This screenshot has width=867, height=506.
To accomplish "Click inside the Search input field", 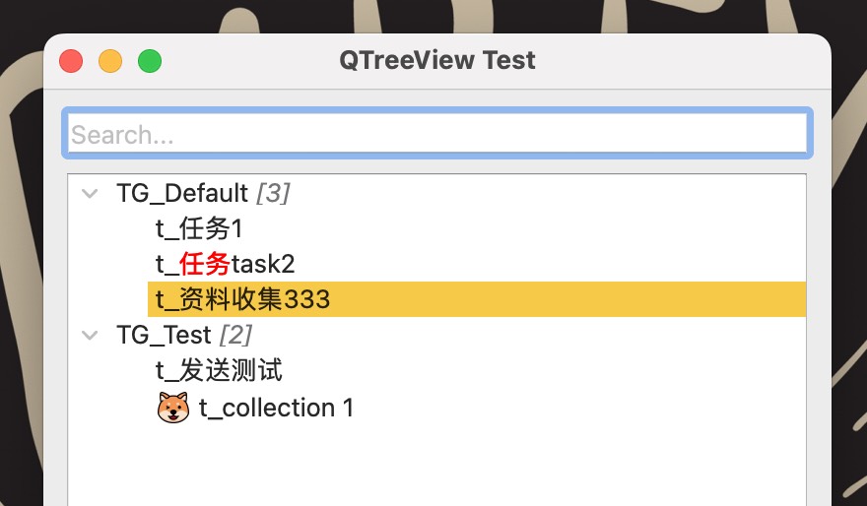I will click(437, 134).
